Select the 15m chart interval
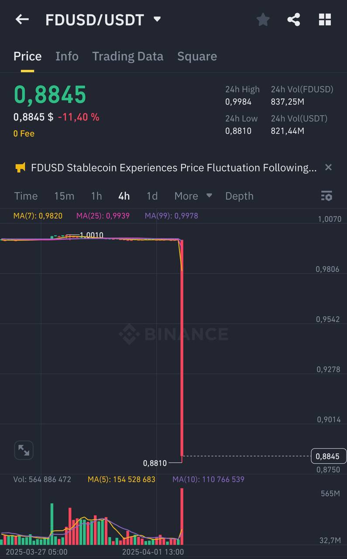347x559 pixels. pyautogui.click(x=64, y=196)
